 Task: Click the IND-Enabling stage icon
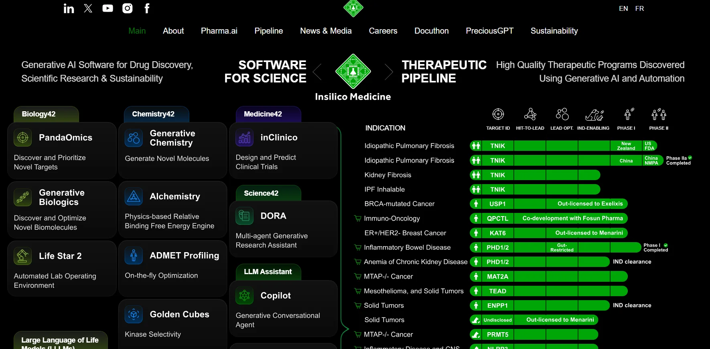[x=594, y=115]
